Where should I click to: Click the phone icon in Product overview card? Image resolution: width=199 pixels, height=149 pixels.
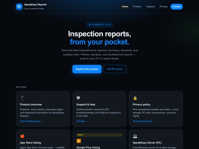pos(22,98)
